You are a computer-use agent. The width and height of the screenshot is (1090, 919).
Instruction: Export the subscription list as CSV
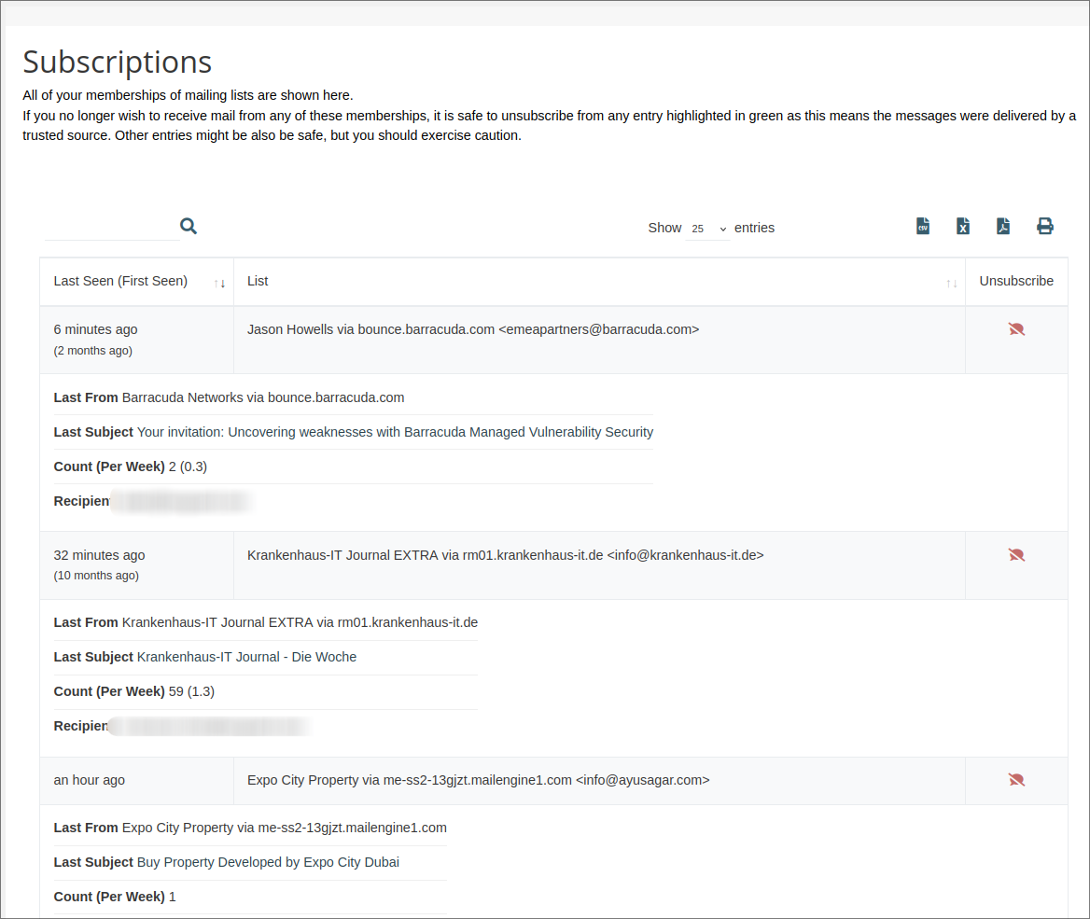[922, 226]
